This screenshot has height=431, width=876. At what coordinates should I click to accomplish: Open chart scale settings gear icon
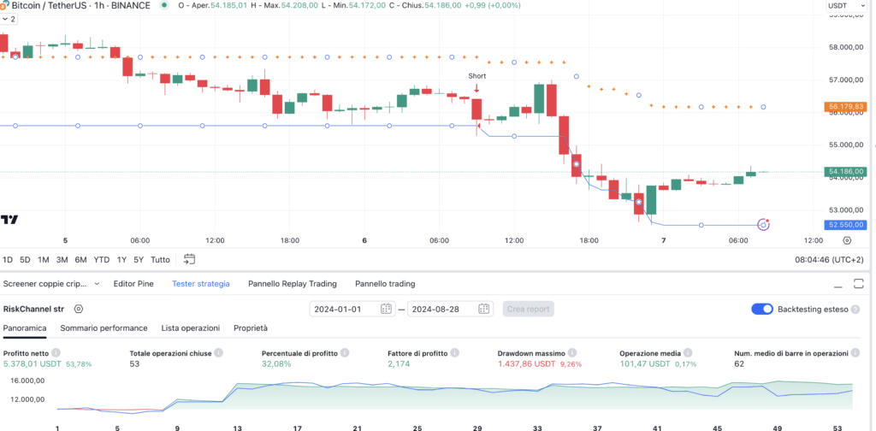[847, 240]
